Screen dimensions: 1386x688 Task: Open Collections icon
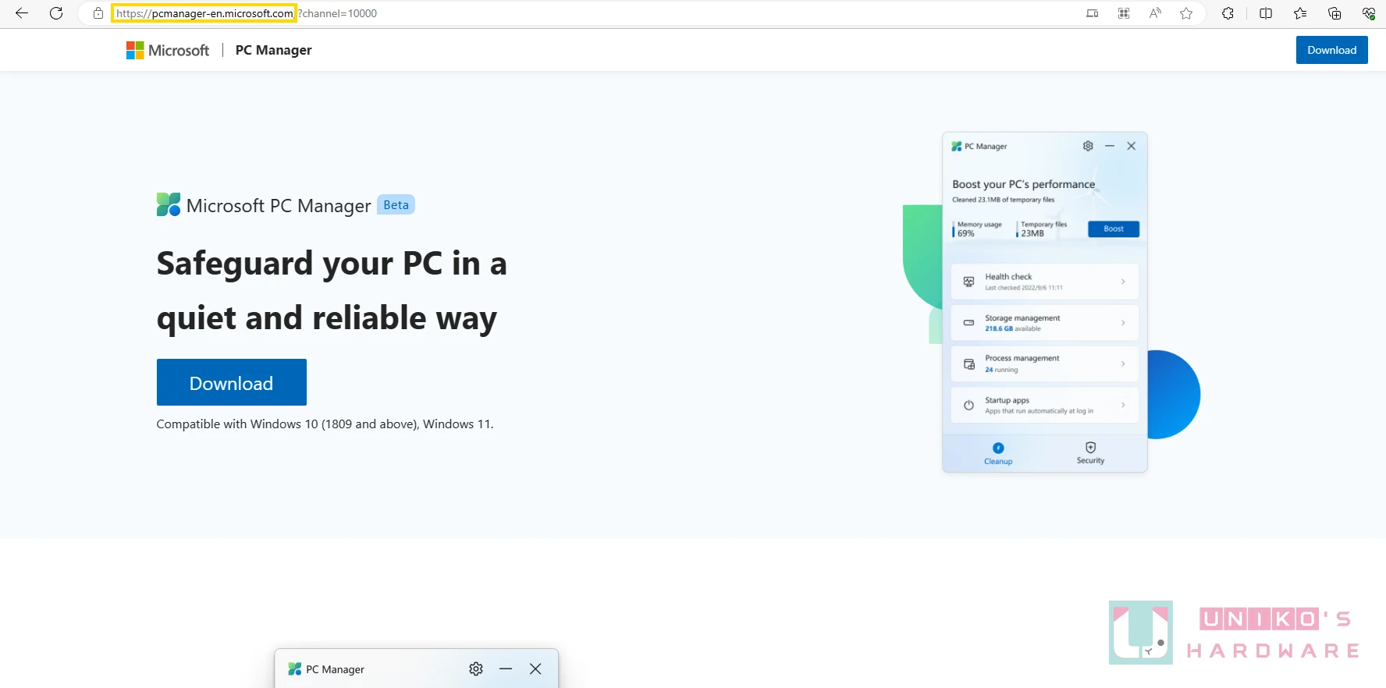1334,13
